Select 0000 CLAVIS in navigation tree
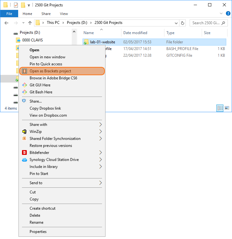Screen dimensions: 232x239 (x=33, y=40)
